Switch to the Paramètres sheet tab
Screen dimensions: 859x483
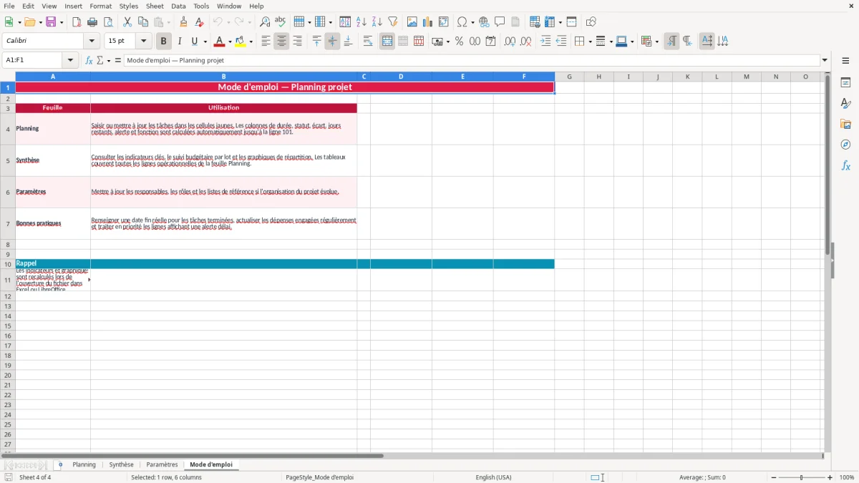pyautogui.click(x=162, y=465)
